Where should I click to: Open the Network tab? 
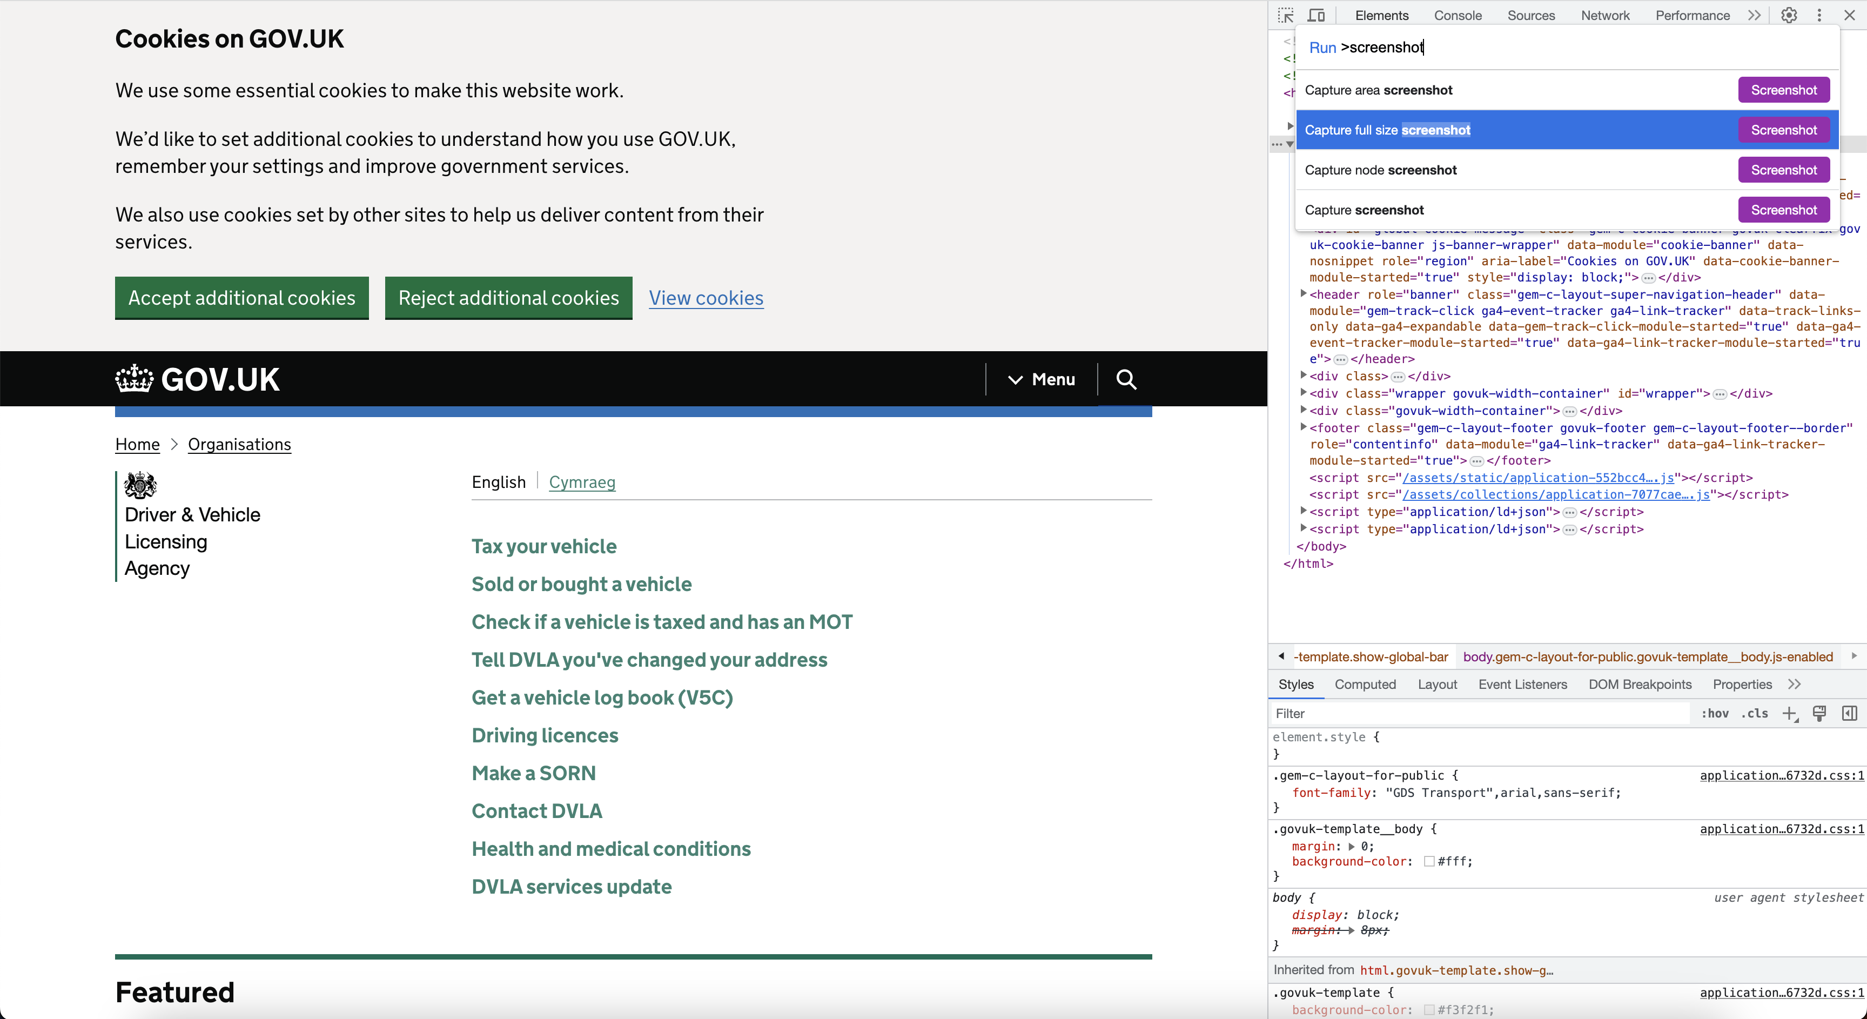(1604, 15)
